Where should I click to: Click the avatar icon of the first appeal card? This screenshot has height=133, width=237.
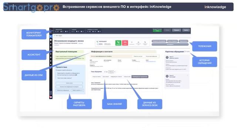coord(167,57)
